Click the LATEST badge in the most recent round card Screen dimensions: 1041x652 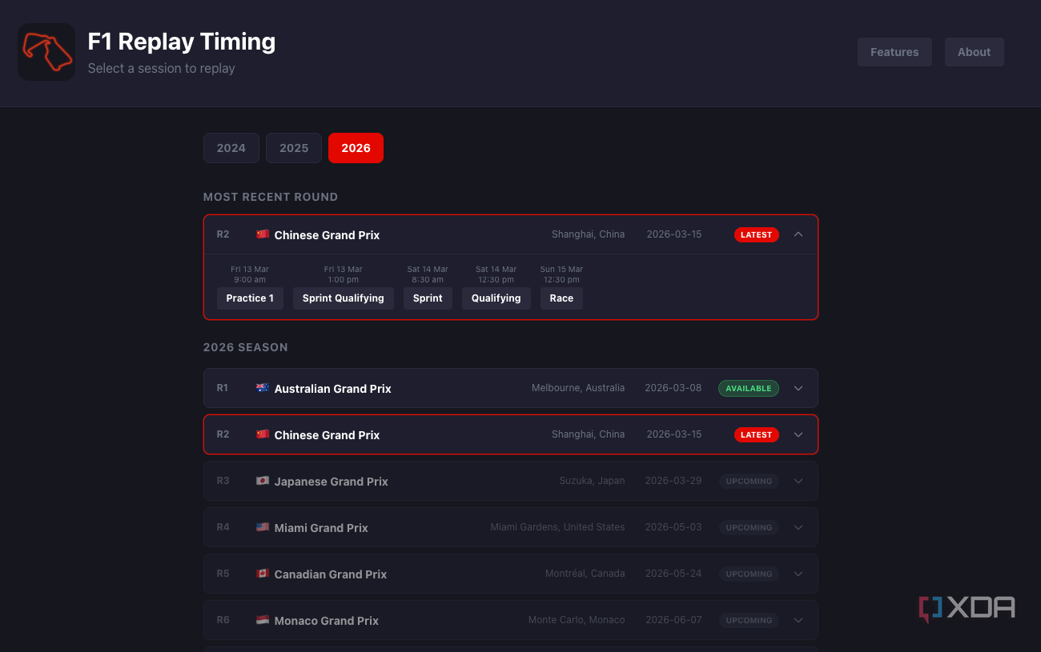pyautogui.click(x=757, y=234)
